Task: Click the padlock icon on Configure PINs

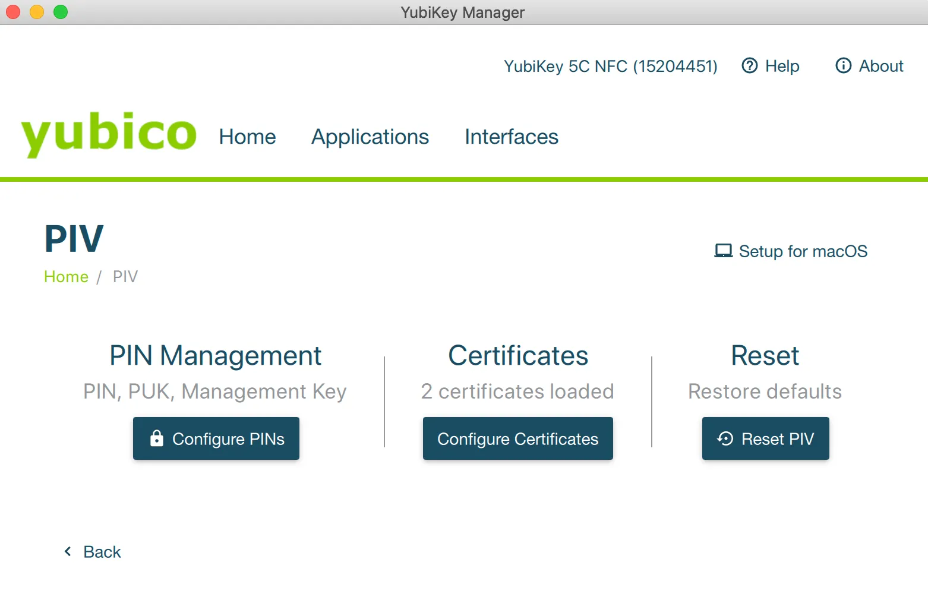Action: (157, 438)
